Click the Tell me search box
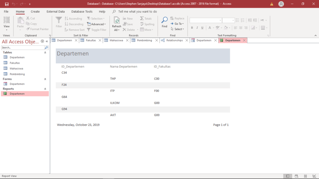Image resolution: width=319 pixels, height=179 pixels. coord(137,11)
